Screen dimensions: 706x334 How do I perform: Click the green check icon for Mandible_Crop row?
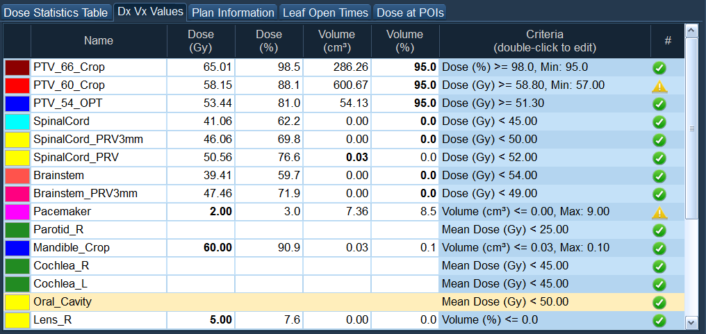click(x=659, y=248)
